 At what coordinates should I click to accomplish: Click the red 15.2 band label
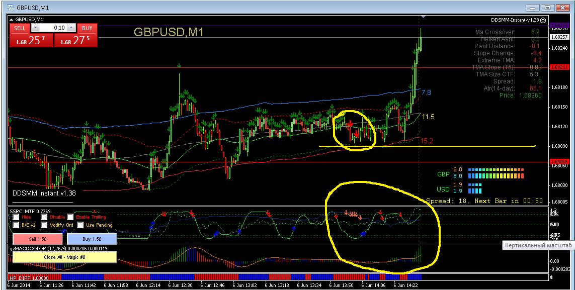(x=427, y=141)
